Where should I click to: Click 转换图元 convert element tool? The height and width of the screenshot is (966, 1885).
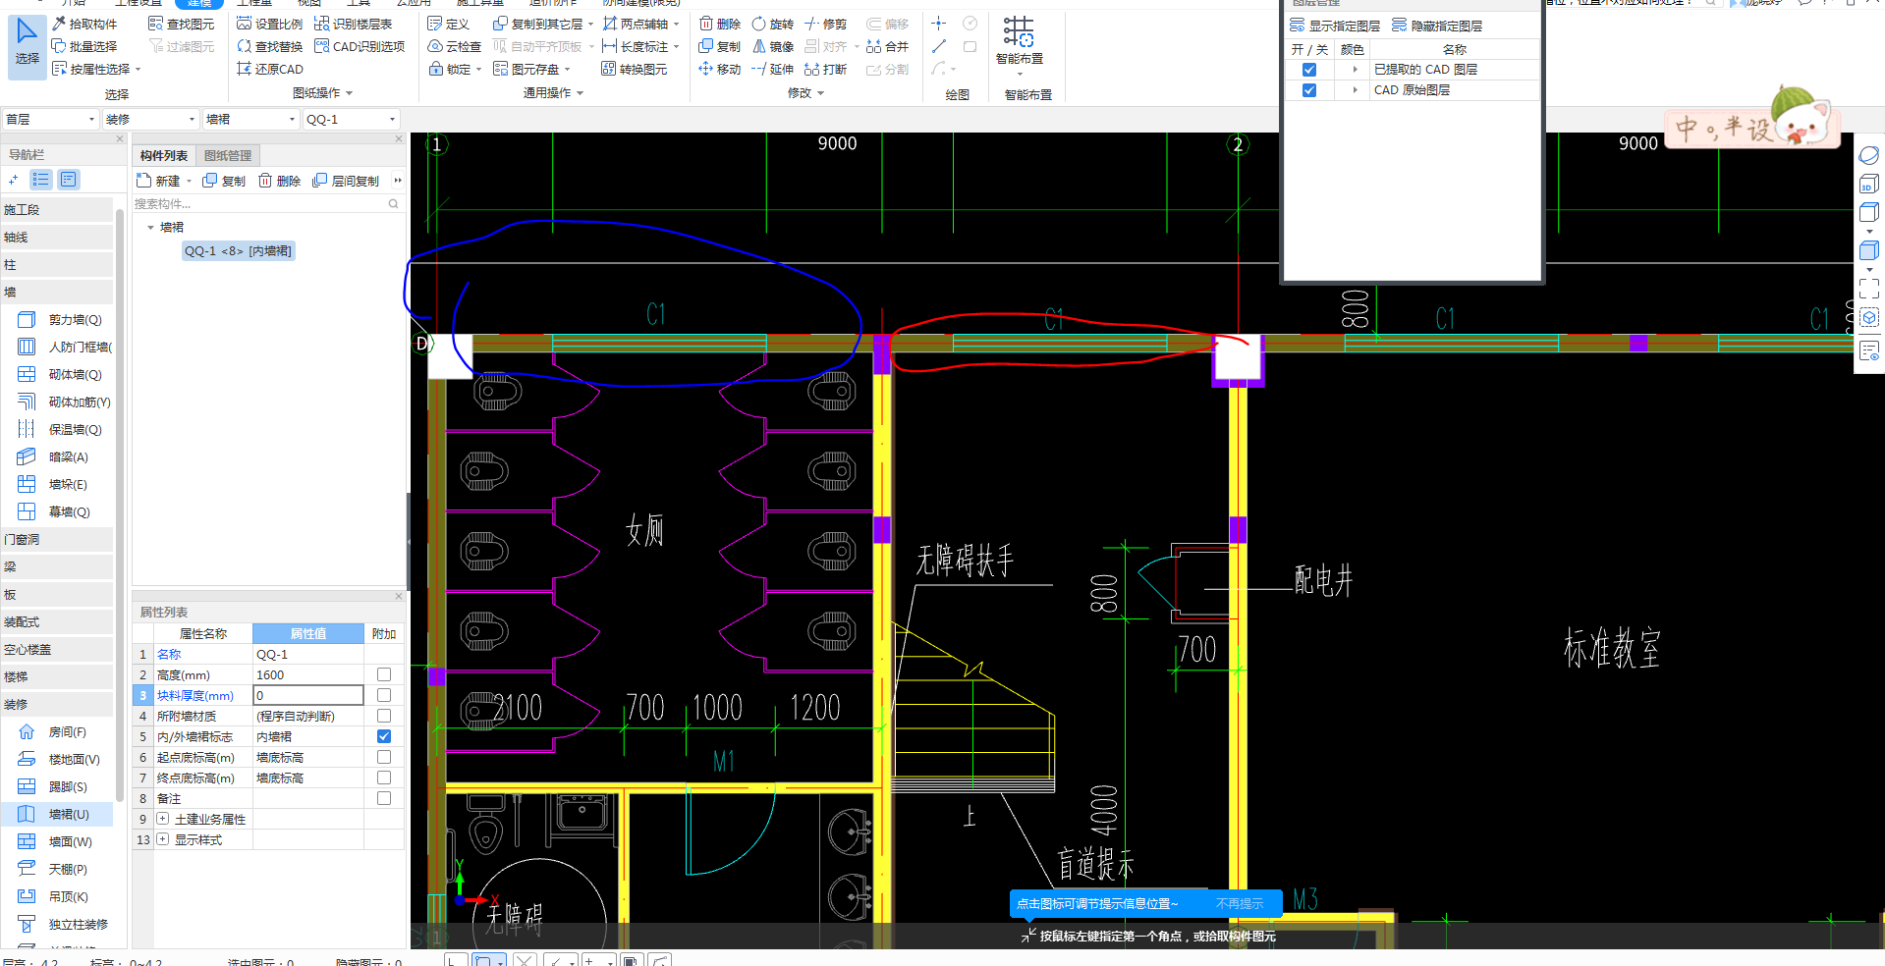635,69
